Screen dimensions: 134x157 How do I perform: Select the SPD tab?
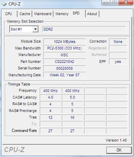[78, 13]
